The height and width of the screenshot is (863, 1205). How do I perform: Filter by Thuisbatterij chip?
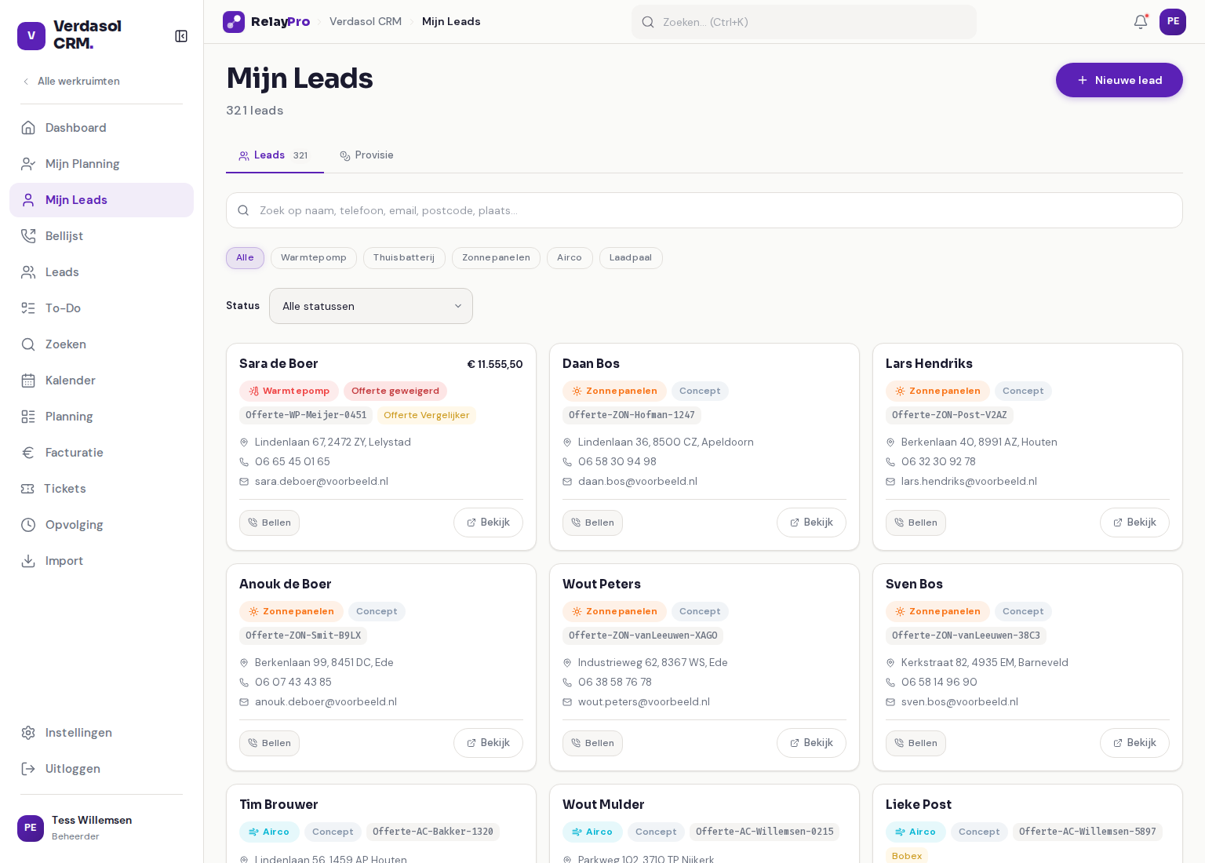click(404, 258)
